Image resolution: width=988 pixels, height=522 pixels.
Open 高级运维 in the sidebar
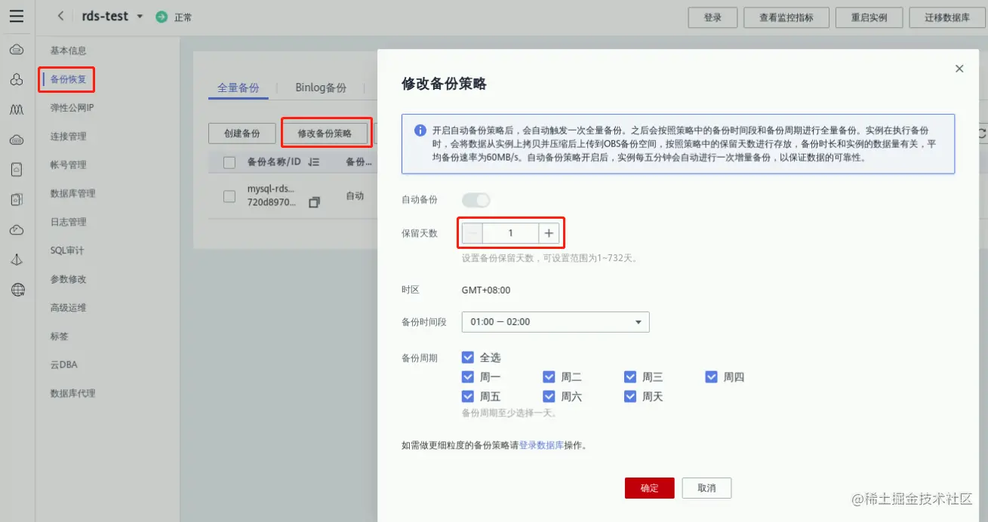coord(68,308)
